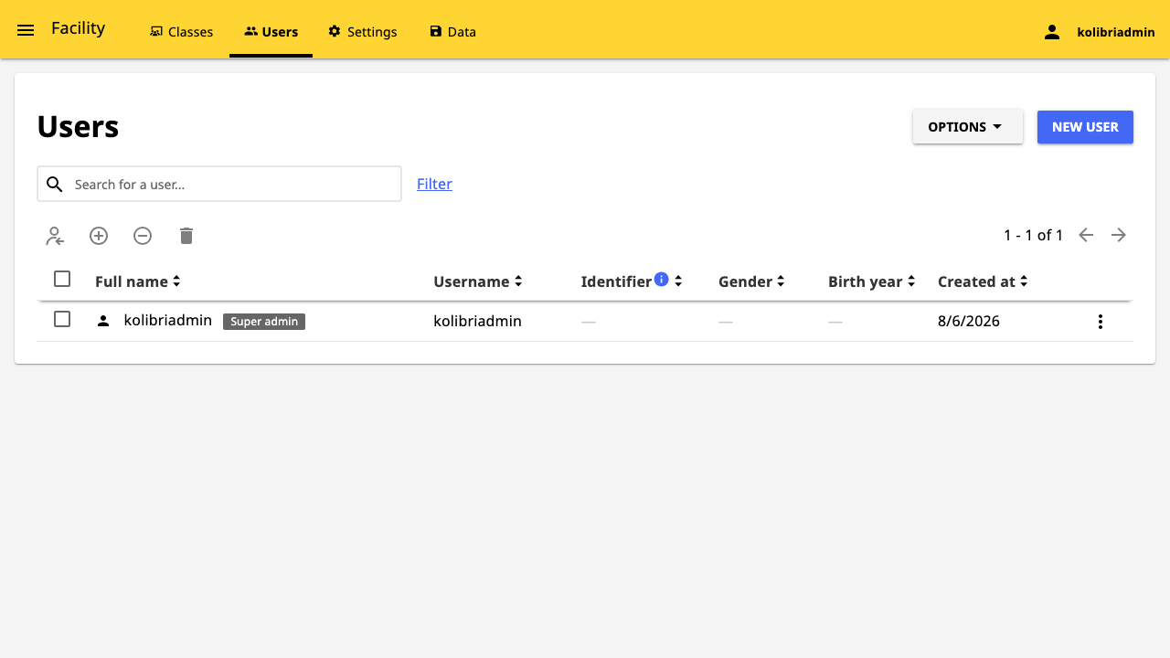
Task: Sort by Created at column
Action: [x=983, y=281]
